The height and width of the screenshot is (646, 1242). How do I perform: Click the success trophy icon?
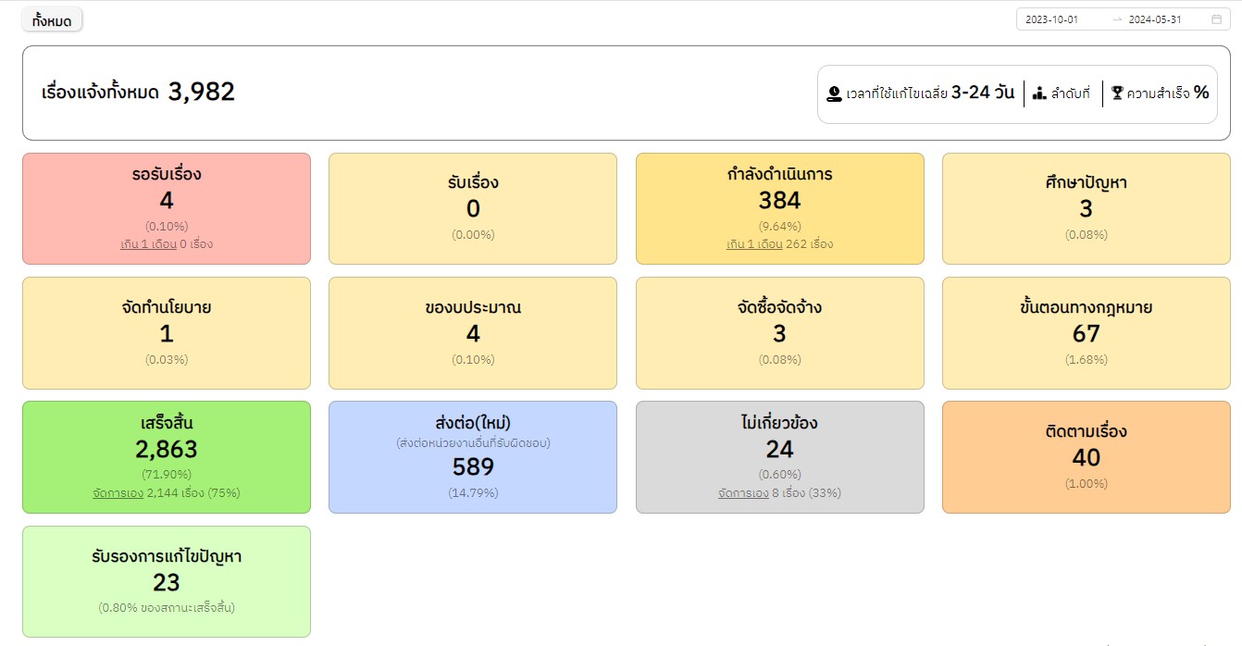[1117, 93]
